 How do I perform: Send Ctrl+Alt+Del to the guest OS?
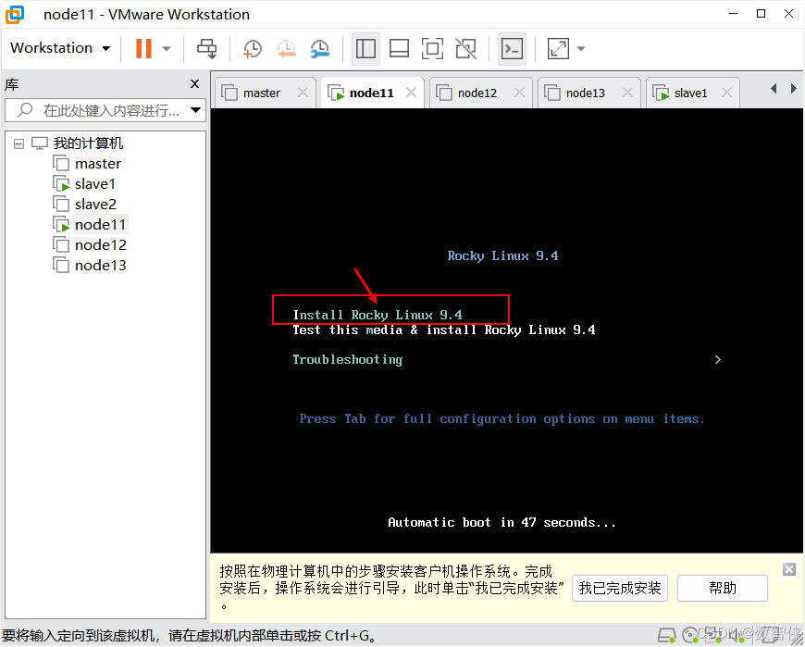point(206,48)
